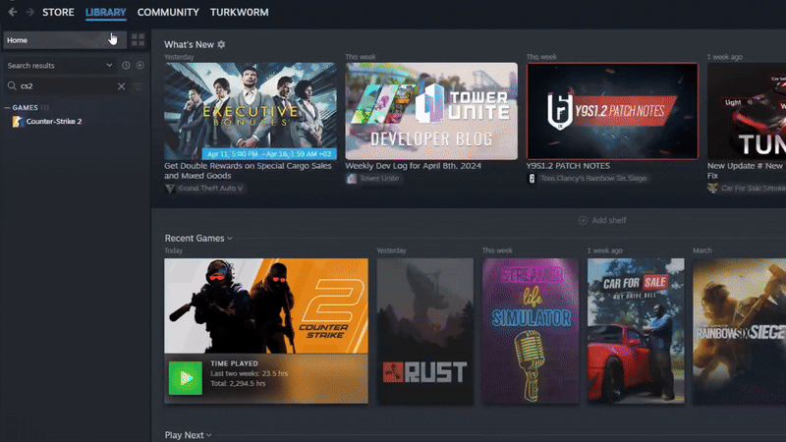Screen dimensions: 786x442
Task: Open advanced search filter options icon
Action: click(138, 86)
